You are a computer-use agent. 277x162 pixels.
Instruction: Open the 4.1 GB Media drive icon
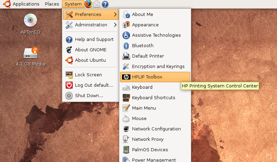30,53
